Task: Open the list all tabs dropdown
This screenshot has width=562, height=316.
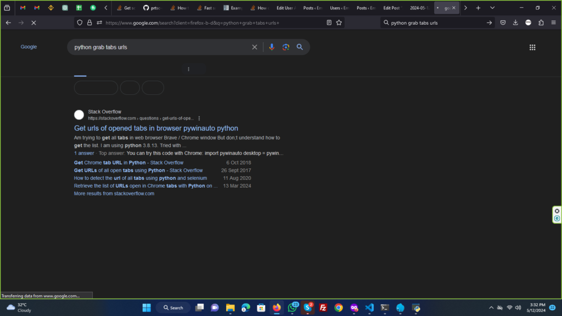Action: click(492, 8)
